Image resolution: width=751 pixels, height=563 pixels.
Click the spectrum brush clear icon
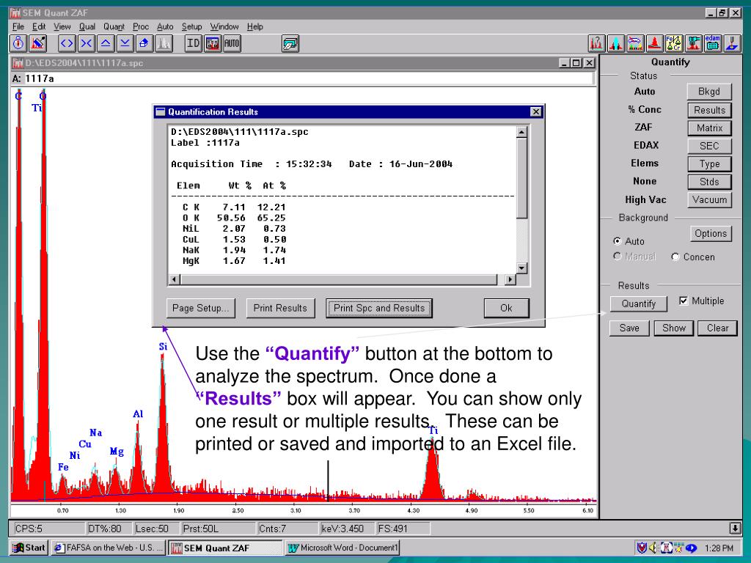pyautogui.click(x=38, y=43)
